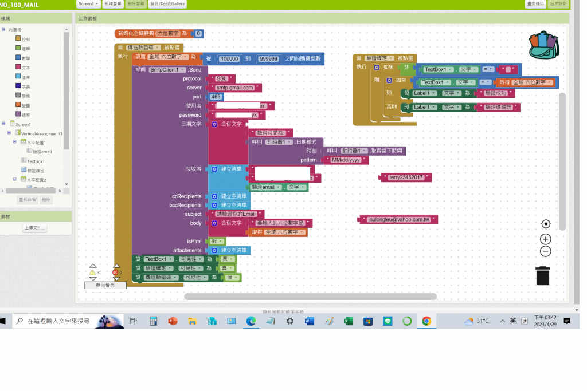Open mutator gear on body 合併文字 block
The width and height of the screenshot is (587, 391).
pos(214,223)
